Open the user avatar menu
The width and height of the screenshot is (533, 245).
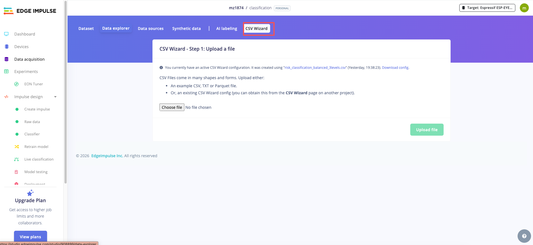(x=524, y=8)
